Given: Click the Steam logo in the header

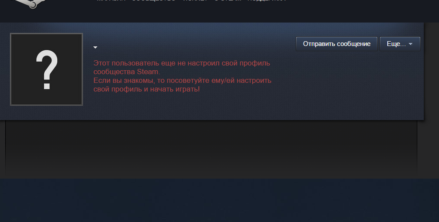Looking at the screenshot, I should (28, 3).
